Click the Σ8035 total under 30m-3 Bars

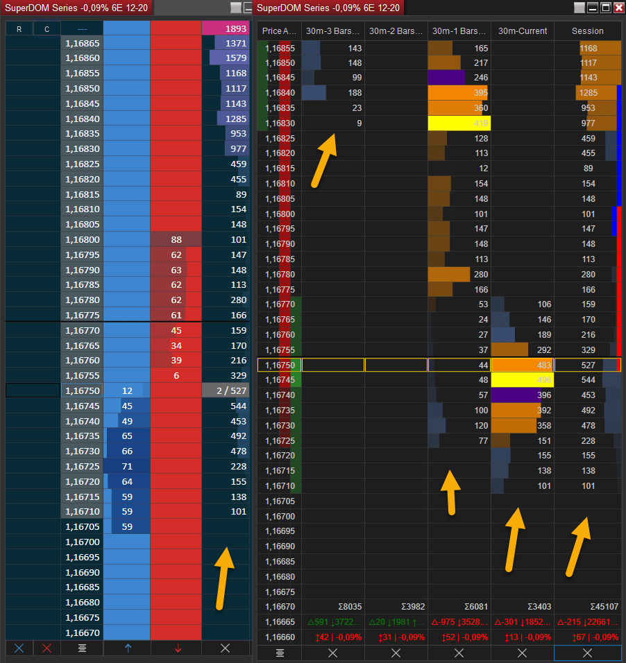click(x=350, y=607)
